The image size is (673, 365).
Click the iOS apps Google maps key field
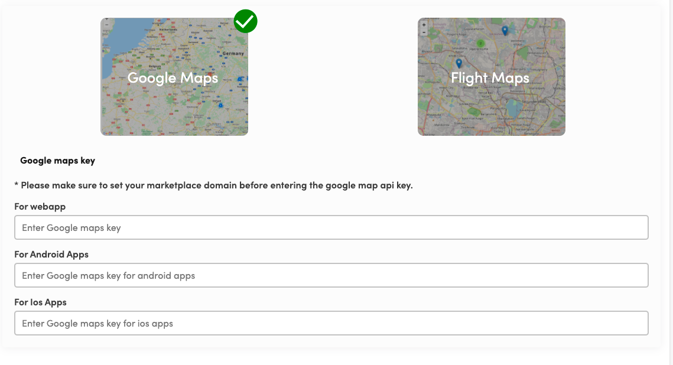click(331, 323)
